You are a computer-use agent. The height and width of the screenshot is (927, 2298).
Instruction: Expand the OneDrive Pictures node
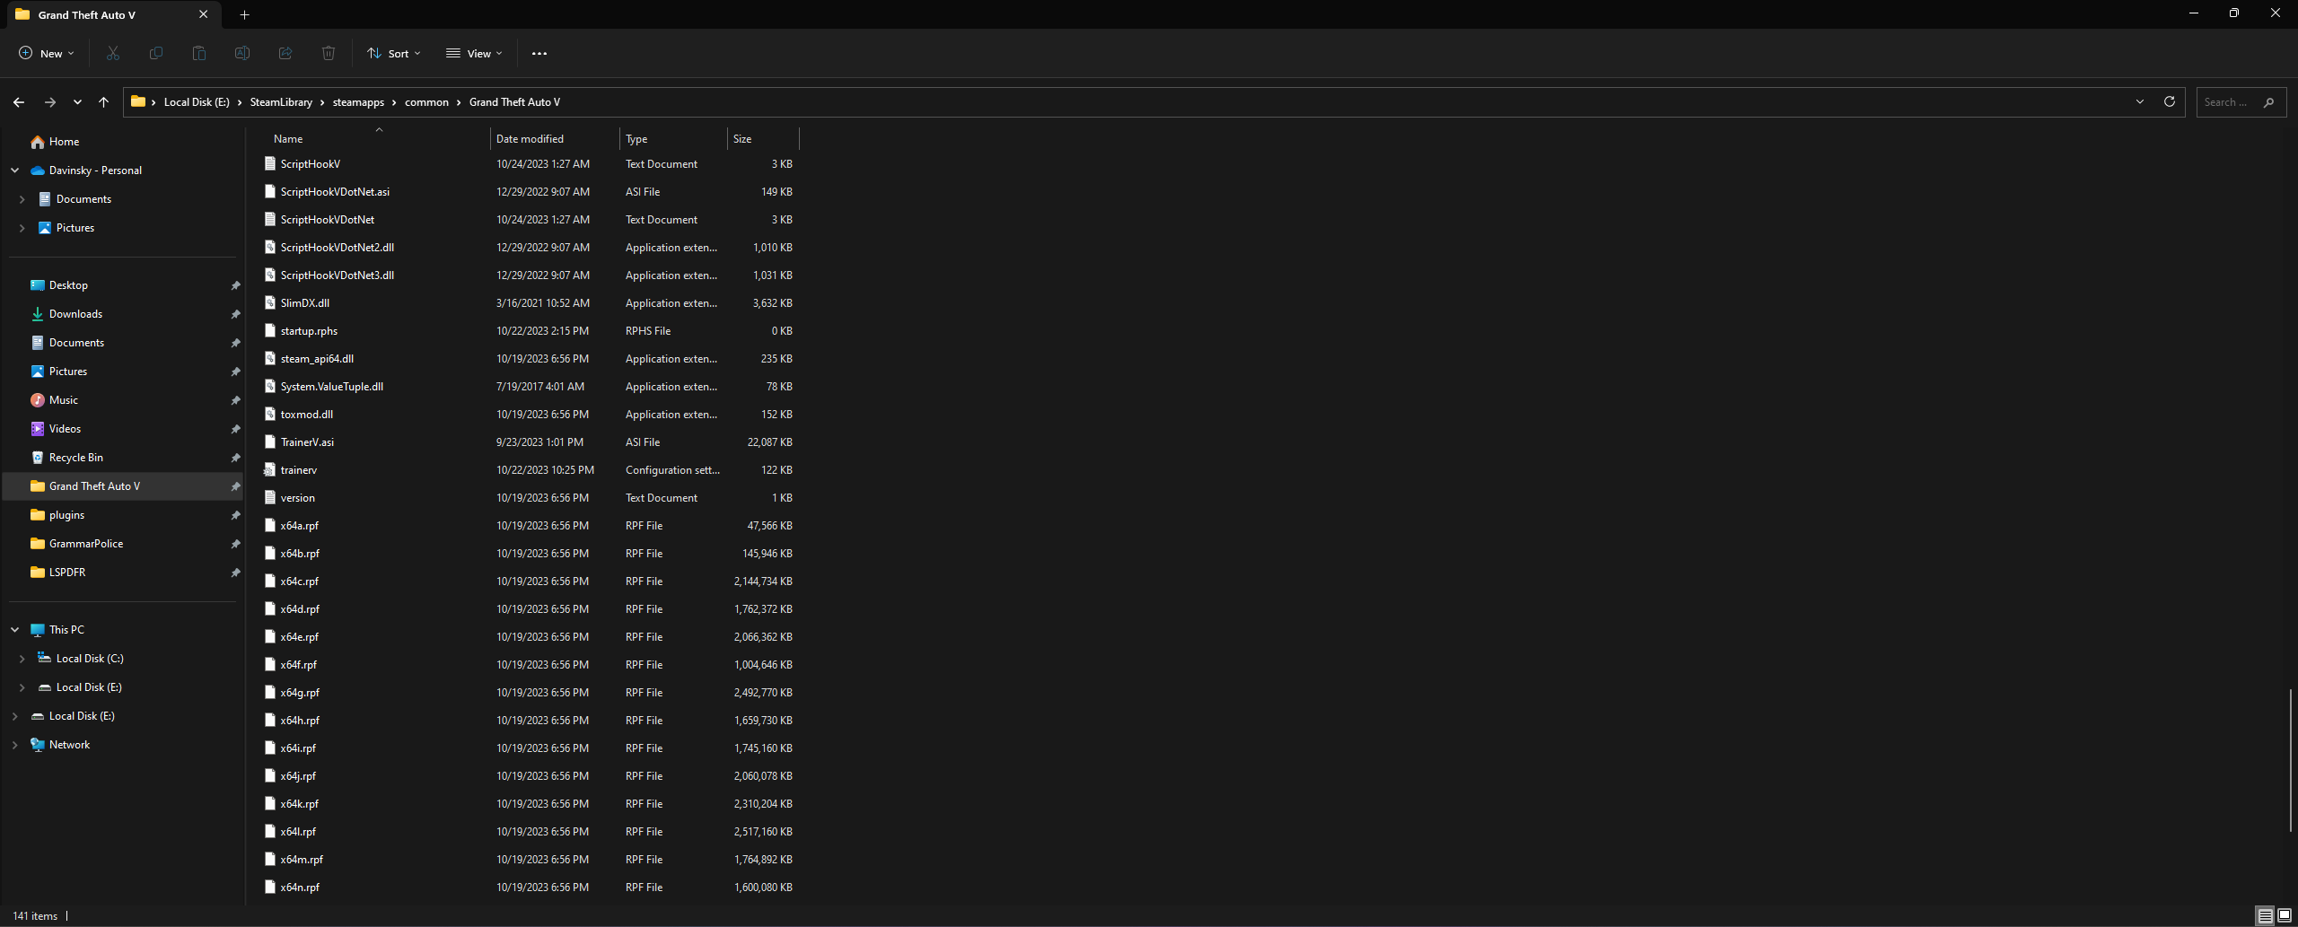coord(22,228)
